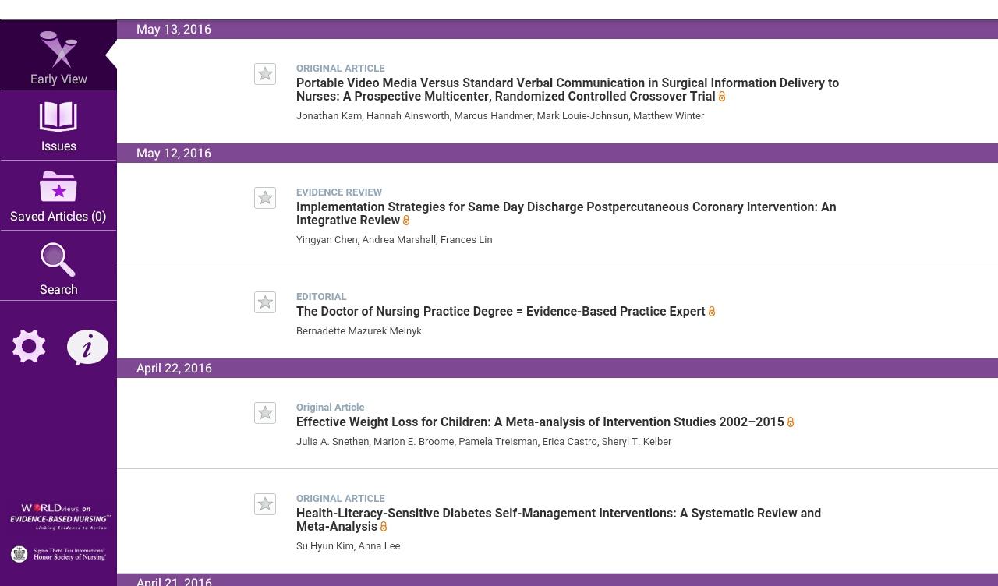Open the Early View section
Screen dimensions: 998x586
(x=58, y=56)
